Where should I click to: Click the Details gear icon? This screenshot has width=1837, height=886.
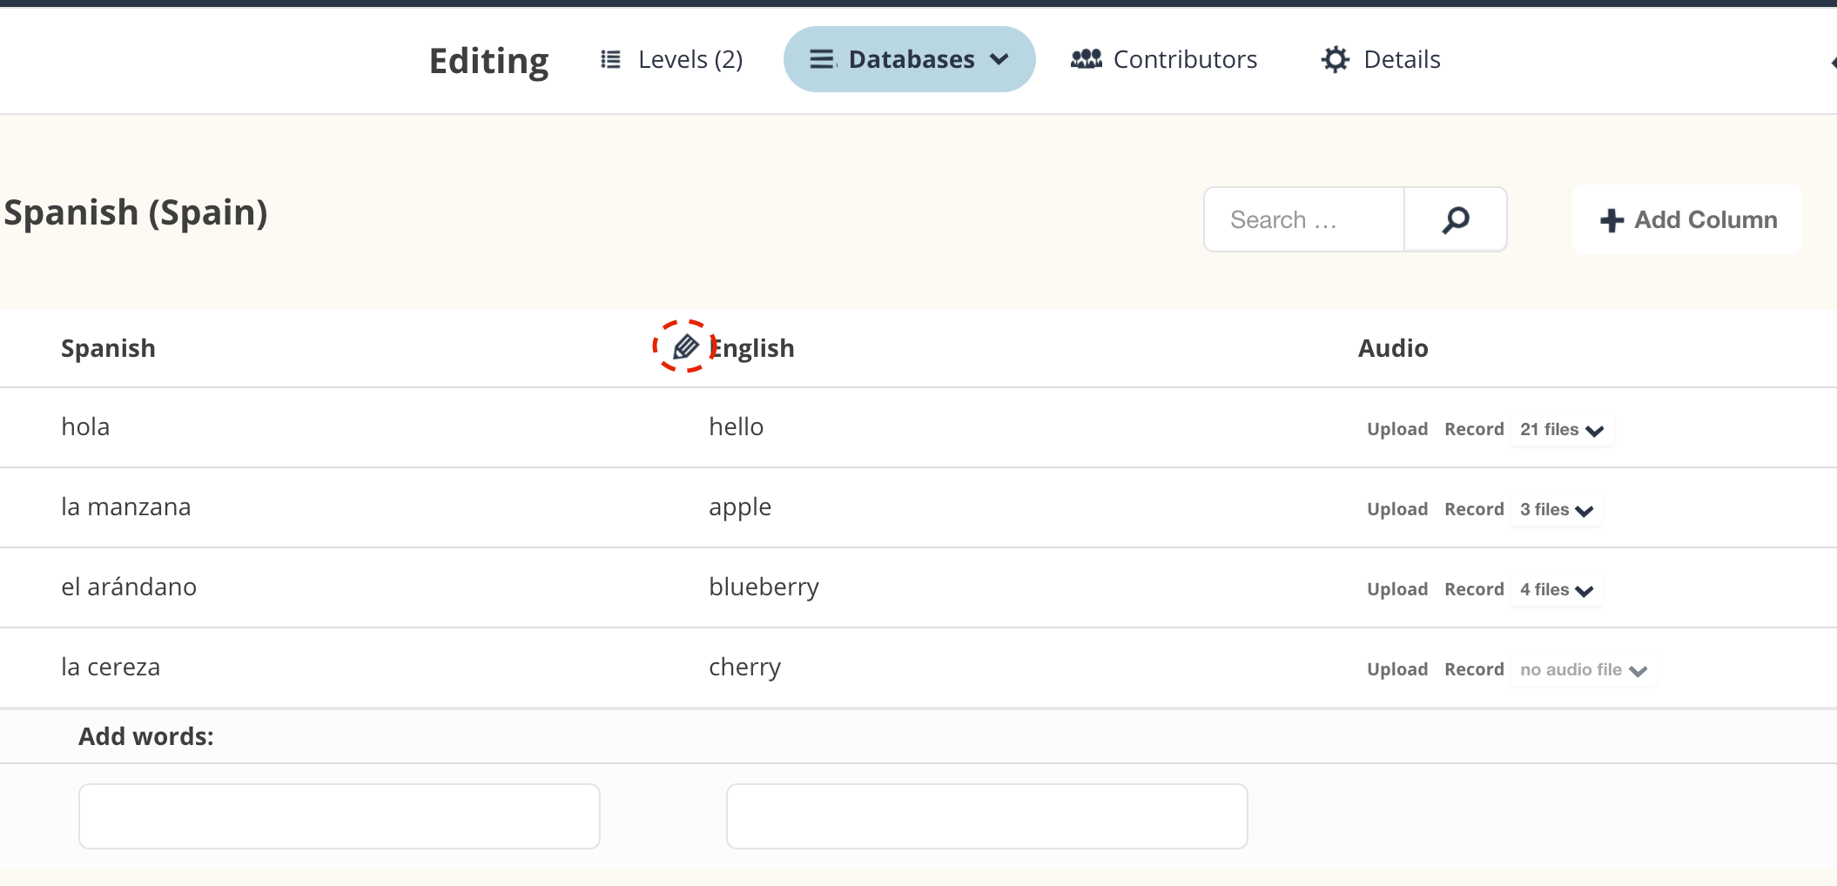(1335, 59)
